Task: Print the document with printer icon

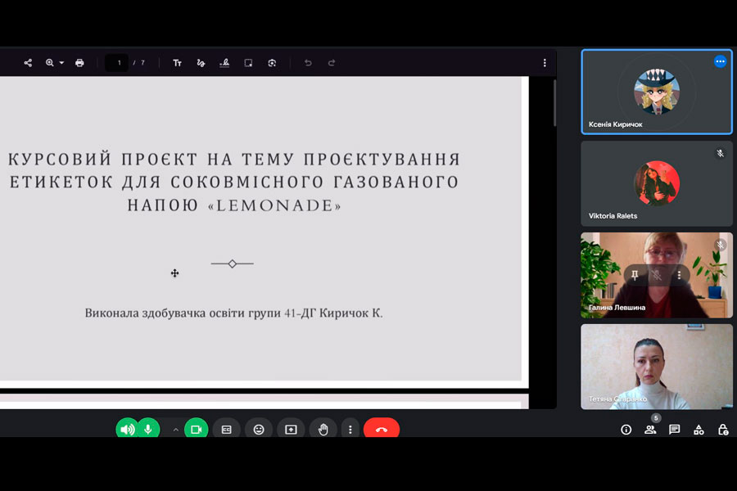Action: point(79,62)
